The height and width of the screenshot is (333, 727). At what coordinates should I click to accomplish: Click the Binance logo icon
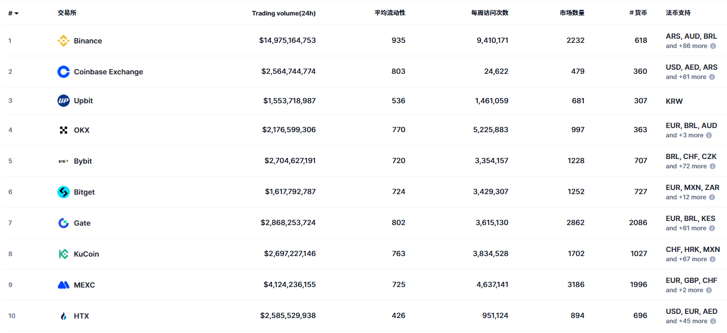[64, 41]
